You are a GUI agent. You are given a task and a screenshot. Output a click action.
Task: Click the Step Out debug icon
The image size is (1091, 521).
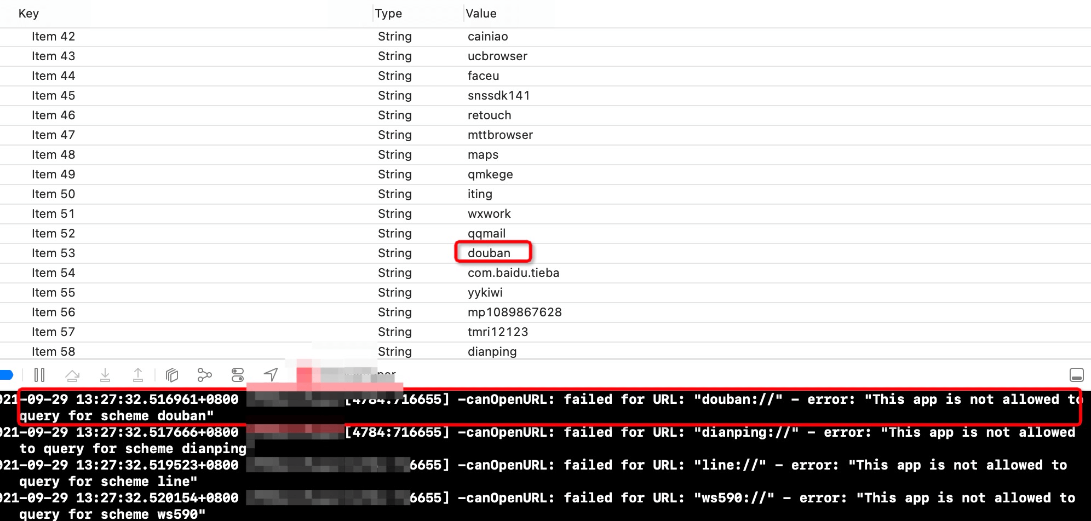click(138, 375)
